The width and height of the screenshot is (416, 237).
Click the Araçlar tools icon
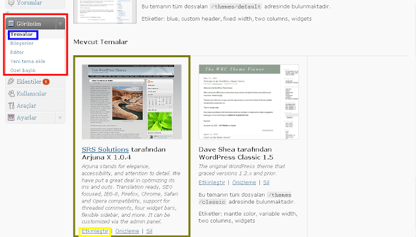11,105
